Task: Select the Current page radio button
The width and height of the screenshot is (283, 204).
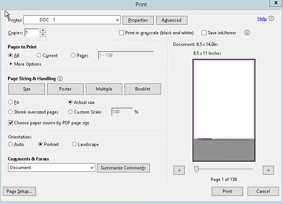Action: [x=39, y=55]
